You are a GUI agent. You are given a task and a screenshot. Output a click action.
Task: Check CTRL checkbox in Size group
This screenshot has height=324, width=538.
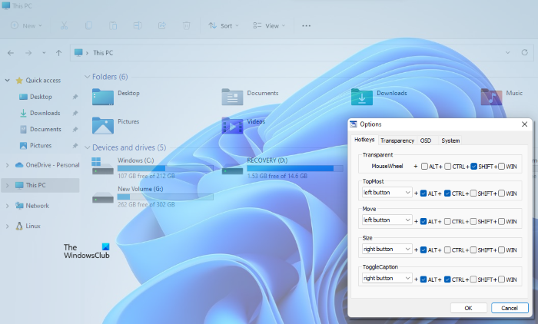448,250
